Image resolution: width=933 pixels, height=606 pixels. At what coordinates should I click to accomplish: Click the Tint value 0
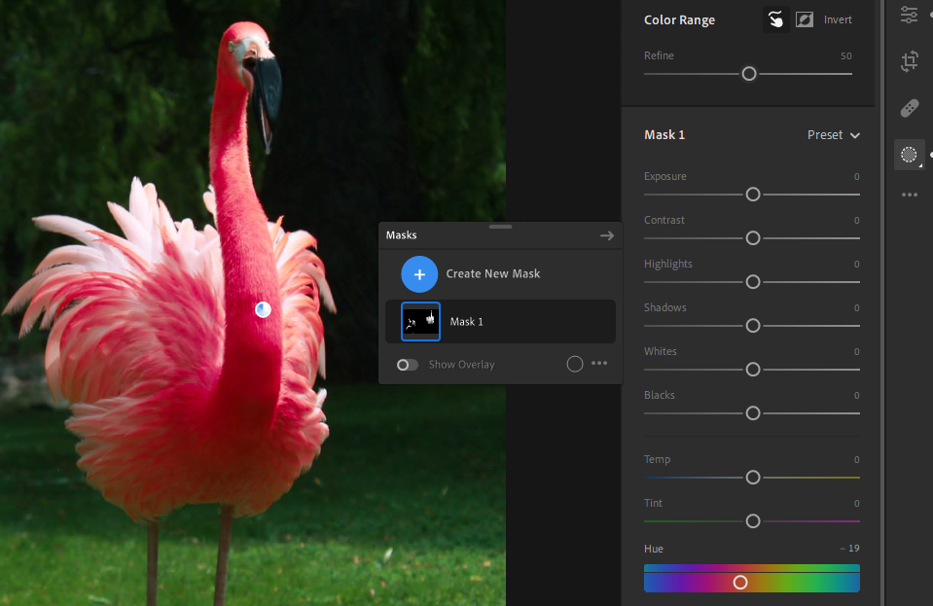[x=857, y=504]
